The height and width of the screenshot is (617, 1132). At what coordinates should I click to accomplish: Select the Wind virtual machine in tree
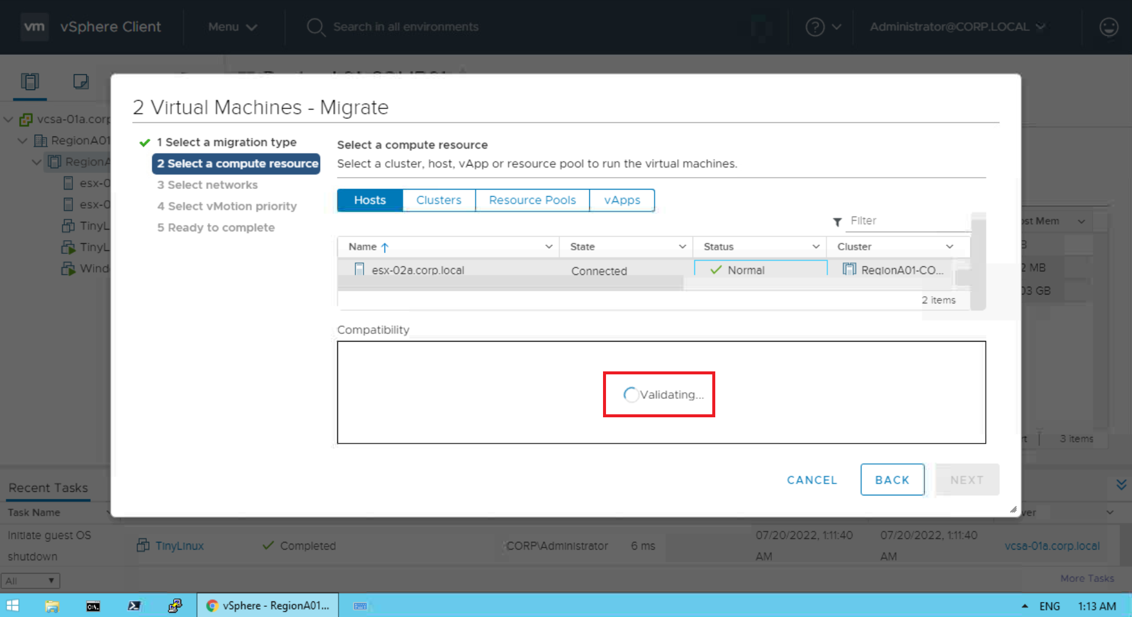pos(85,268)
